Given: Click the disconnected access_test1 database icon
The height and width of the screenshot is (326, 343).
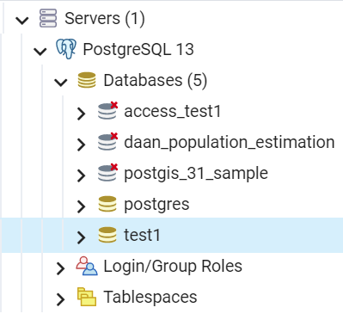Looking at the screenshot, I should point(107,111).
